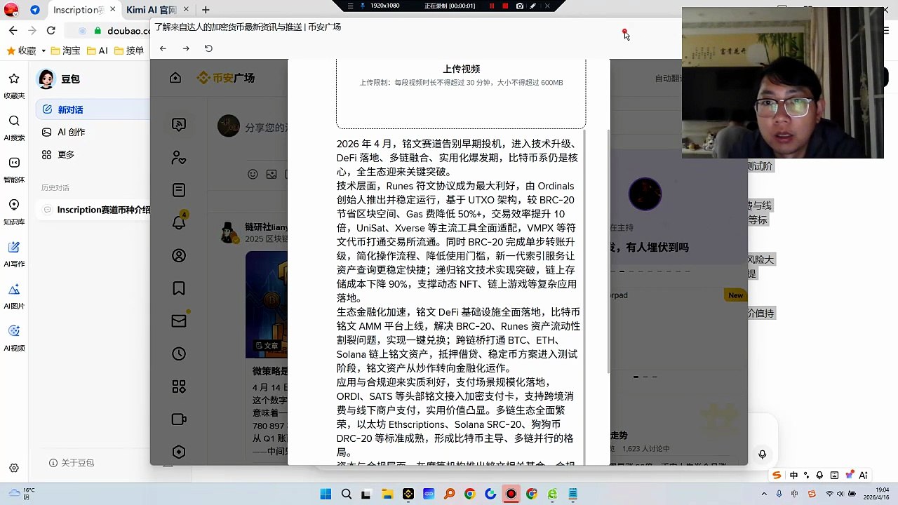898x505 pixels.
Task: Open the Binance Square home icon
Action: click(175, 78)
